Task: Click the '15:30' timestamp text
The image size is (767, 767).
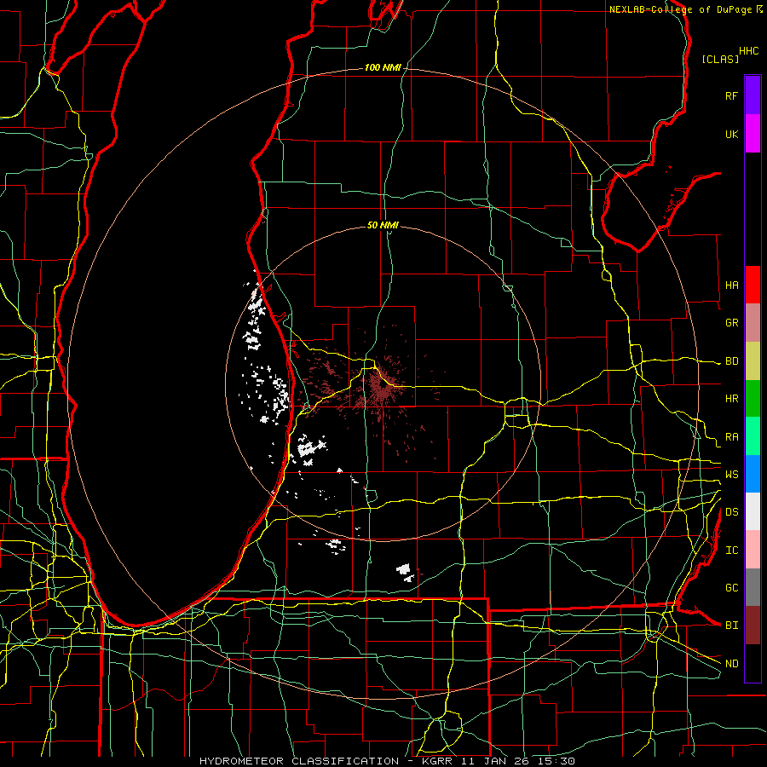Action: click(558, 761)
